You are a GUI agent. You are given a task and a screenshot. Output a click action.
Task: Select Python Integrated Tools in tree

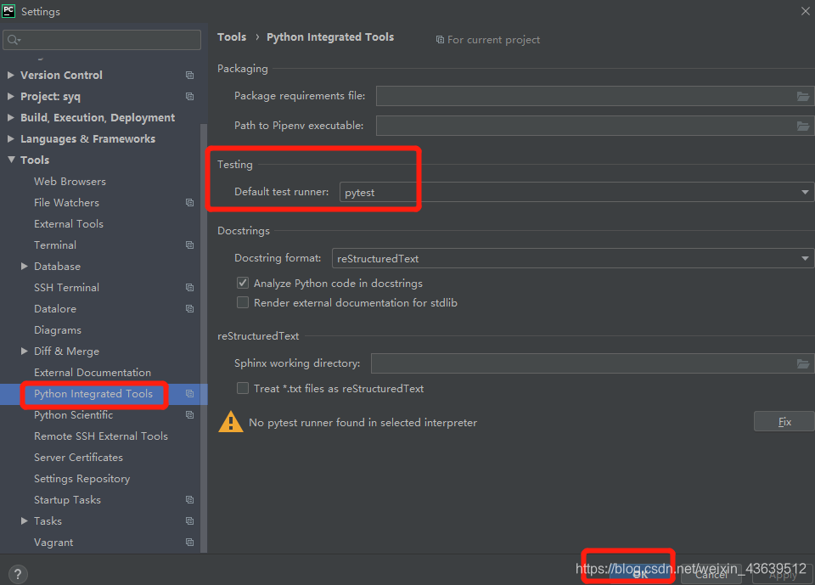pyautogui.click(x=93, y=394)
